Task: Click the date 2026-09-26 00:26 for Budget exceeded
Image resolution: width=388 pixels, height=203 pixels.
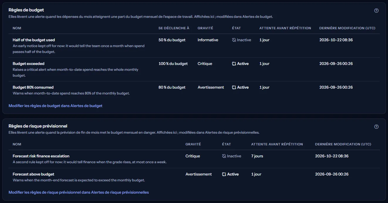Action: [x=336, y=64]
